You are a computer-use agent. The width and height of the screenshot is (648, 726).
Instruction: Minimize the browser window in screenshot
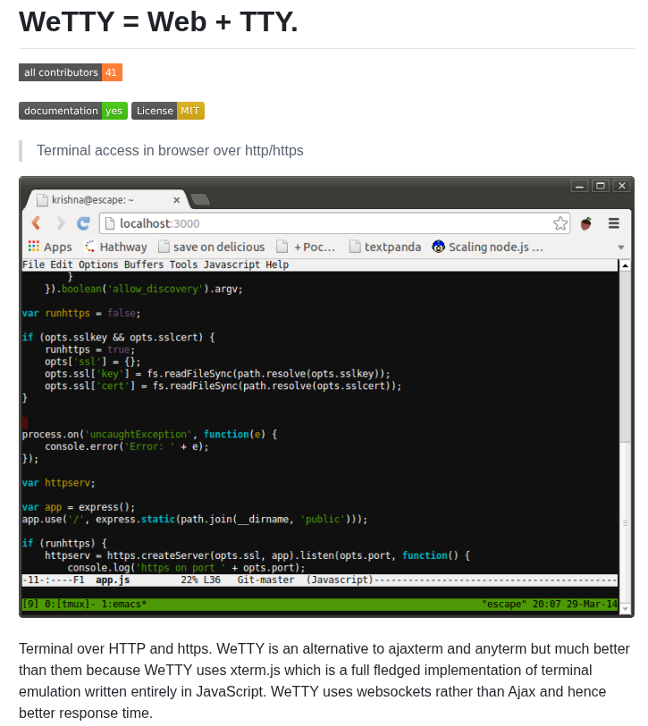579,186
